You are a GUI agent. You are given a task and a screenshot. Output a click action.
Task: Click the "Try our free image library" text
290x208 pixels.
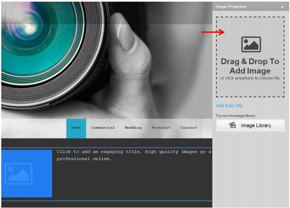click(x=236, y=116)
